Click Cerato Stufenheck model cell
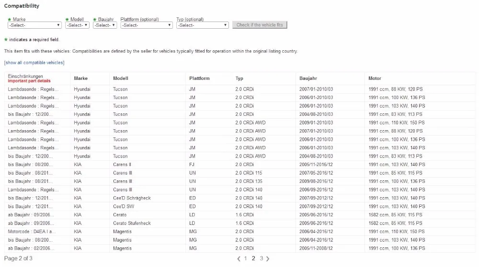 click(x=132, y=223)
